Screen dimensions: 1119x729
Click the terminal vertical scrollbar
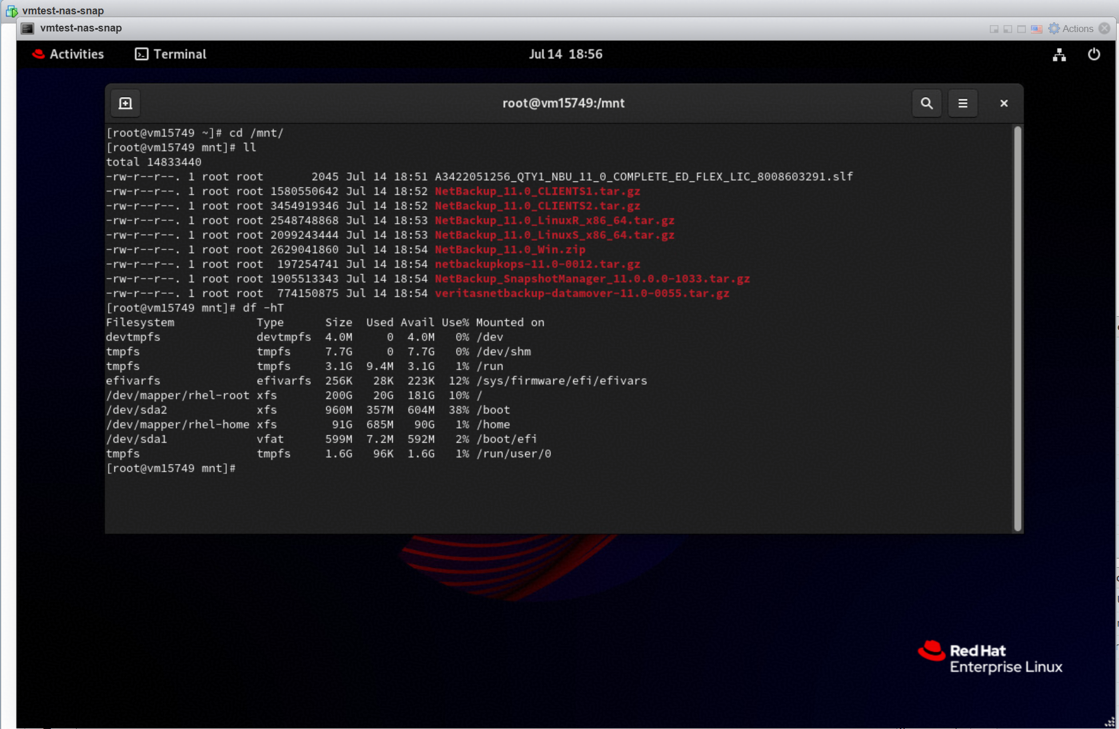(x=1017, y=329)
